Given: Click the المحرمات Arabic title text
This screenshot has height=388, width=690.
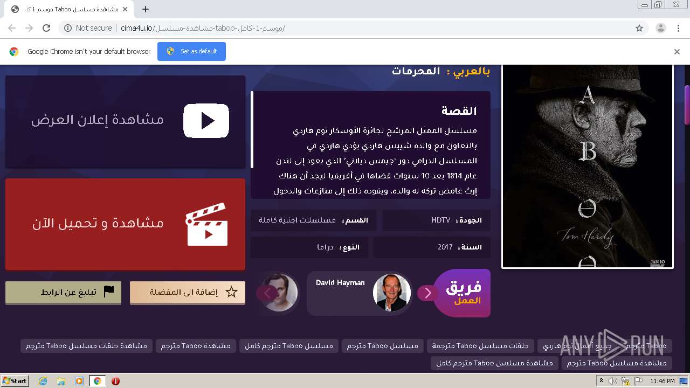Looking at the screenshot, I should pos(416,71).
